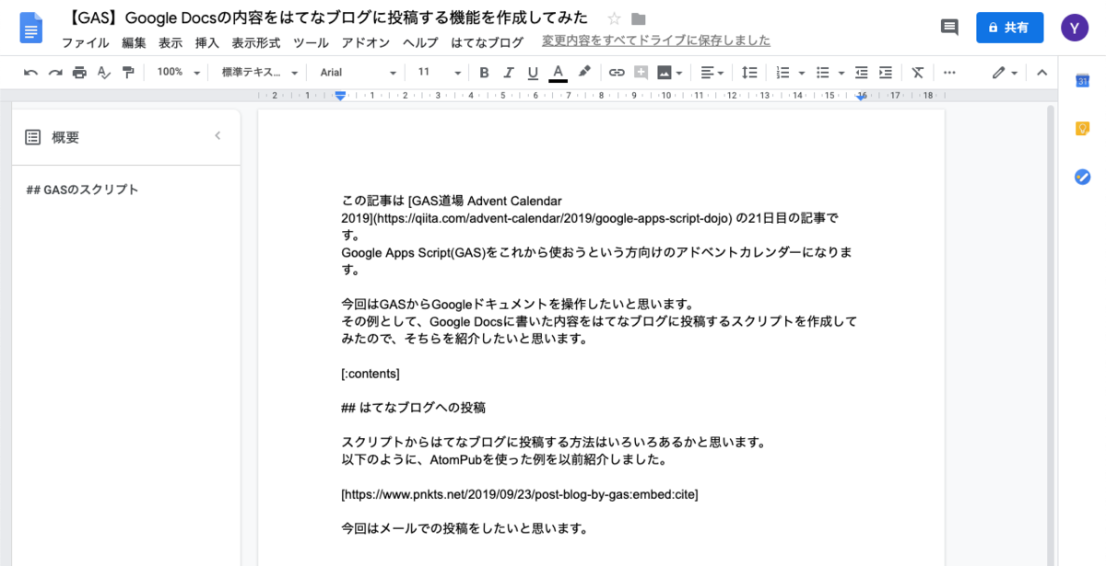The height and width of the screenshot is (566, 1106).
Task: Hide the menus with chevron
Action: pos(1042,73)
